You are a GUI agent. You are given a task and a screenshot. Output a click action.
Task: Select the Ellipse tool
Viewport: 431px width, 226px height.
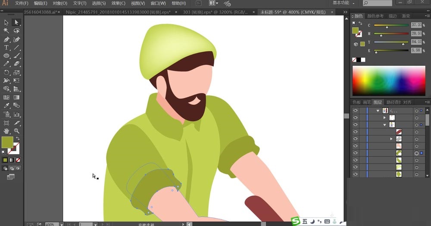[6, 56]
